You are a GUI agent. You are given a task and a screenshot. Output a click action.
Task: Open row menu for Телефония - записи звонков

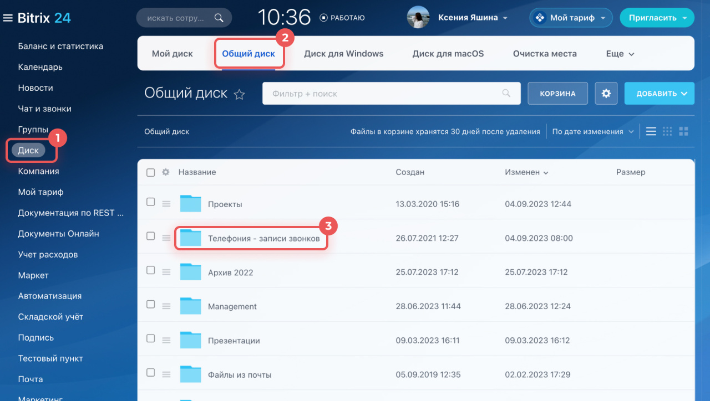(166, 238)
